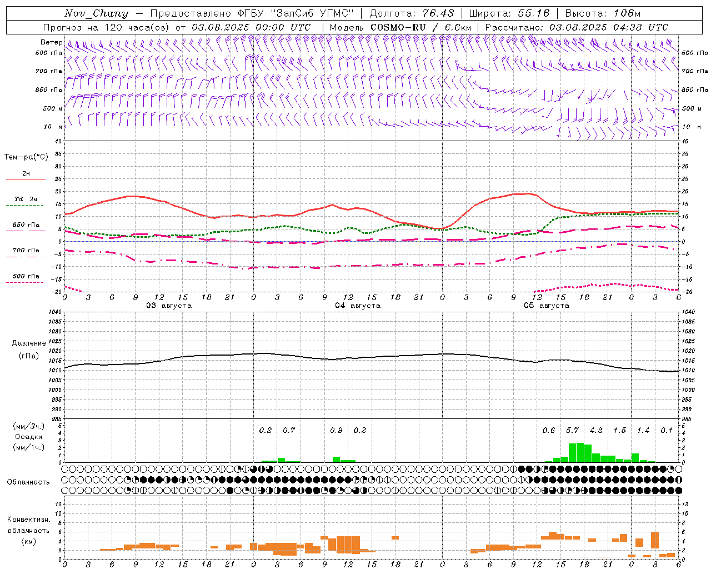Click the model name COSMO-RU / 6.6км
This screenshot has height=569, width=711.
pos(420,27)
